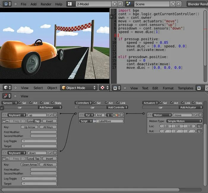Collapse the Info header menus toggle
Image resolution: width=208 pixels, height=193 pixels.
(x=15, y=4)
